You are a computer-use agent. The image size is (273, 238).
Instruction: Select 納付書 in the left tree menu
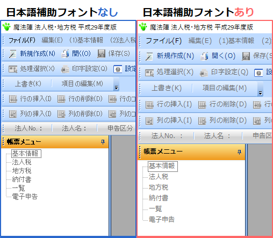(x=21, y=179)
